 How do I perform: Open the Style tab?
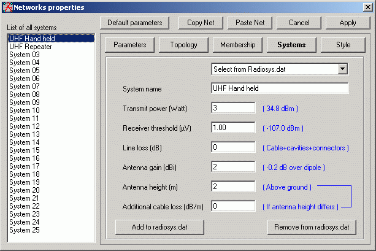(343, 45)
